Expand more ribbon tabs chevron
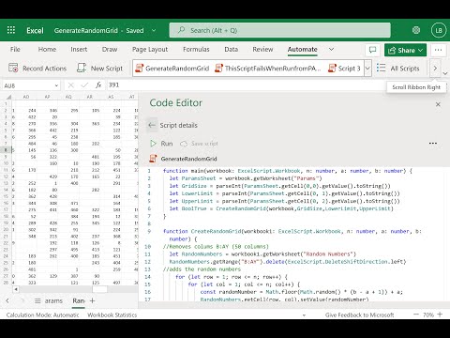 click(331, 50)
